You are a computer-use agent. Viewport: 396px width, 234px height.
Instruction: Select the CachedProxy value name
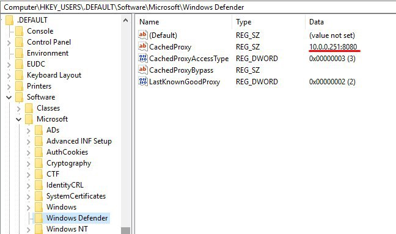tap(170, 47)
